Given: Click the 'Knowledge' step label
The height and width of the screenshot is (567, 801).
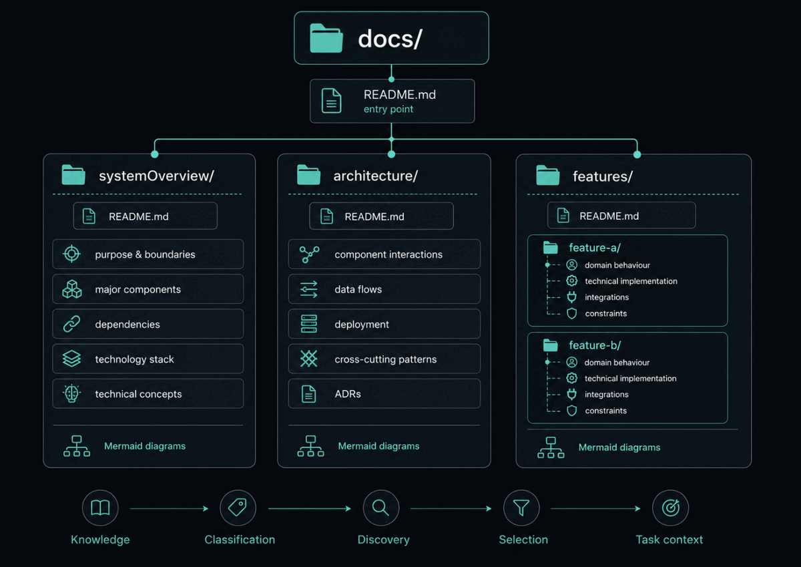Looking at the screenshot, I should (100, 540).
